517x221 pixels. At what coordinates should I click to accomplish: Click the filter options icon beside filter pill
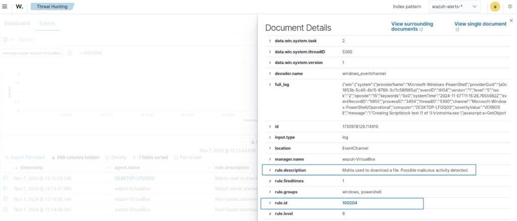(x=70, y=53)
